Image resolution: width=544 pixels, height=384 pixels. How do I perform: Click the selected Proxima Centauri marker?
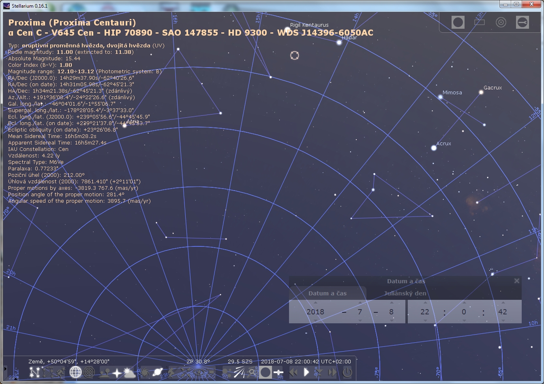pyautogui.click(x=295, y=55)
